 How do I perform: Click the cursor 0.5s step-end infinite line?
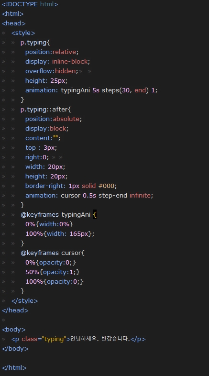point(89,196)
